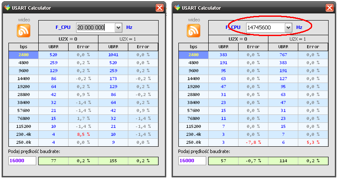
Task: Click the USART Calculator title bar icon in left window
Action: [x=7, y=8]
